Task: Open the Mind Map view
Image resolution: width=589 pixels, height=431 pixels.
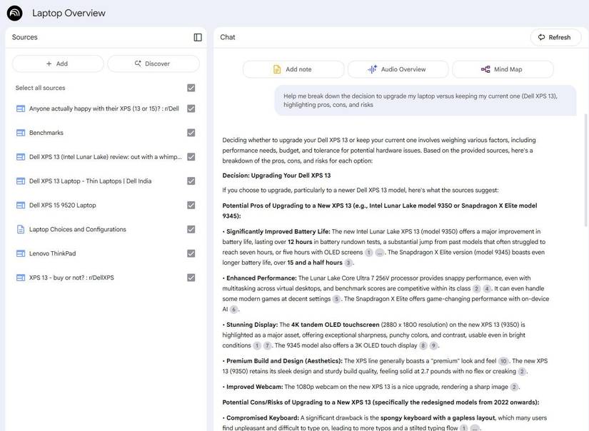Action: click(x=503, y=69)
